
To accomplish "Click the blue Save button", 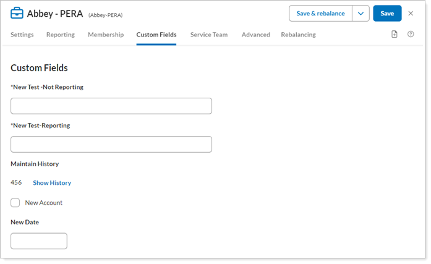I will click(387, 14).
